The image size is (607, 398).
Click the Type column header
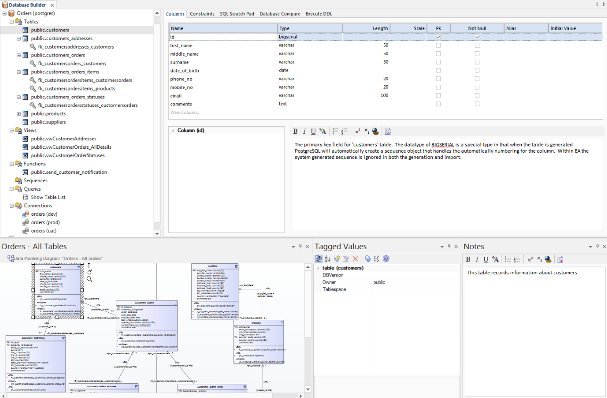[x=310, y=28]
